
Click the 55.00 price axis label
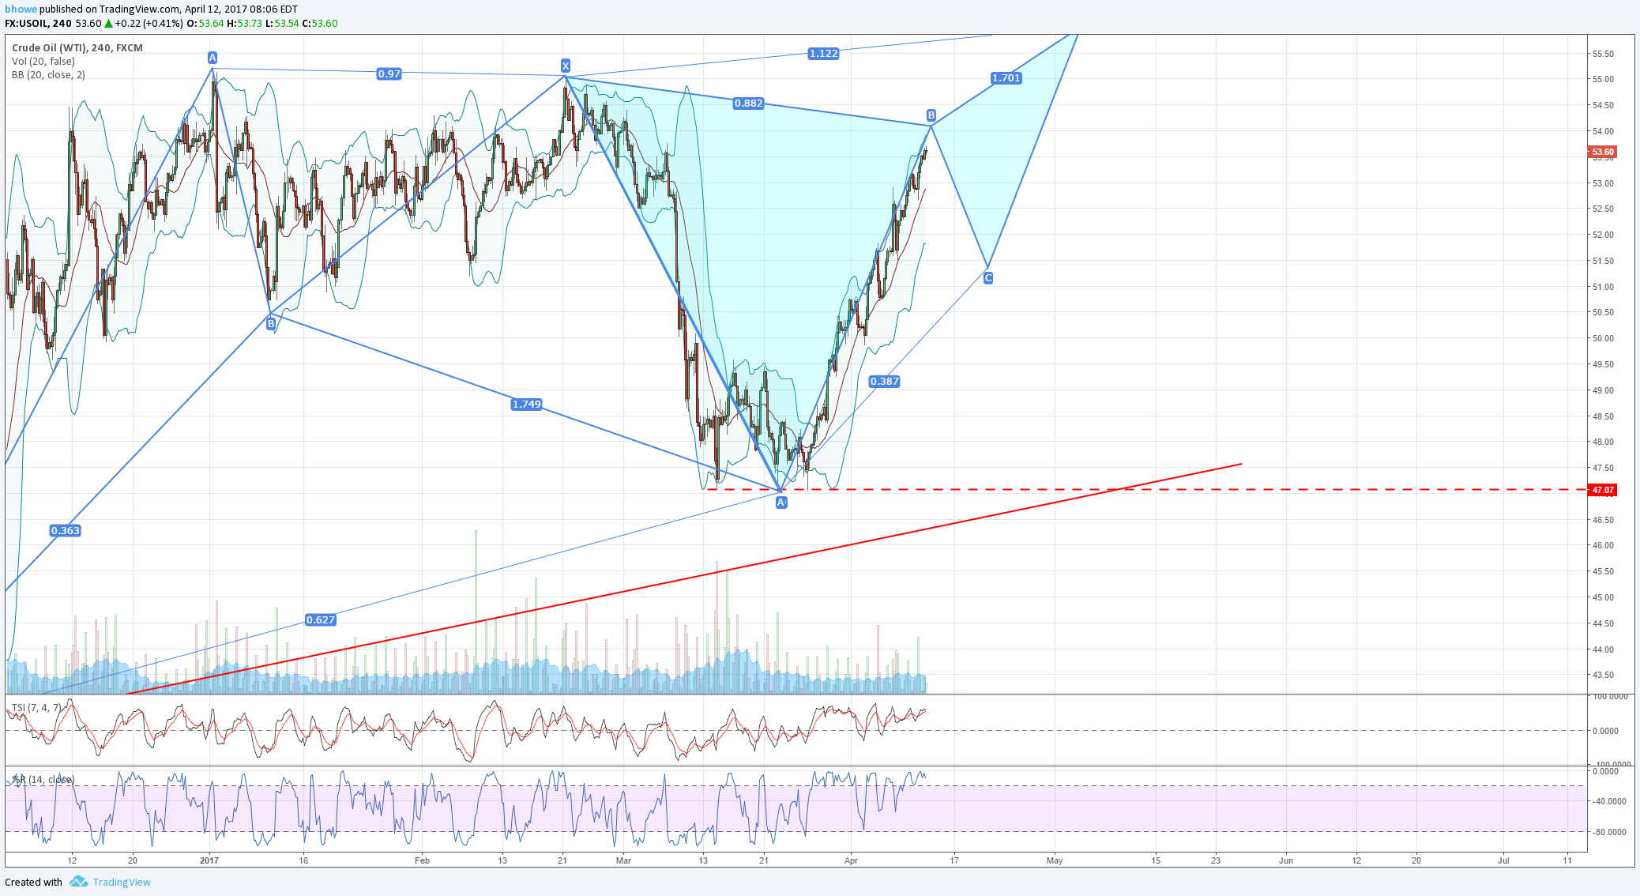[x=1603, y=80]
